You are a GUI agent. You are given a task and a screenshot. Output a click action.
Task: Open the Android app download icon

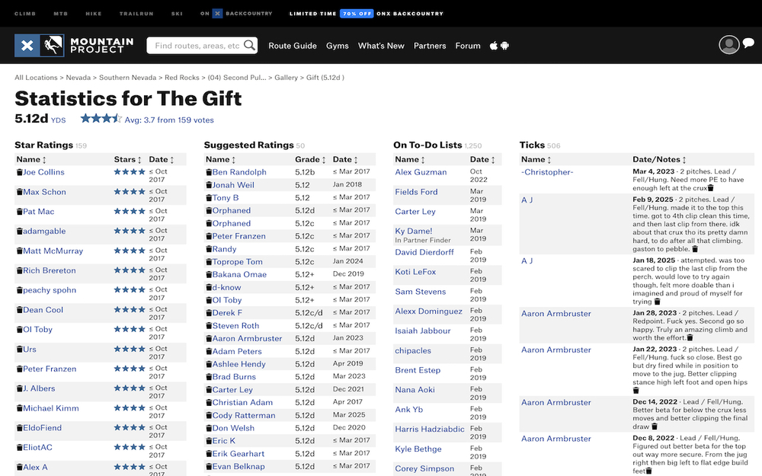click(x=504, y=46)
